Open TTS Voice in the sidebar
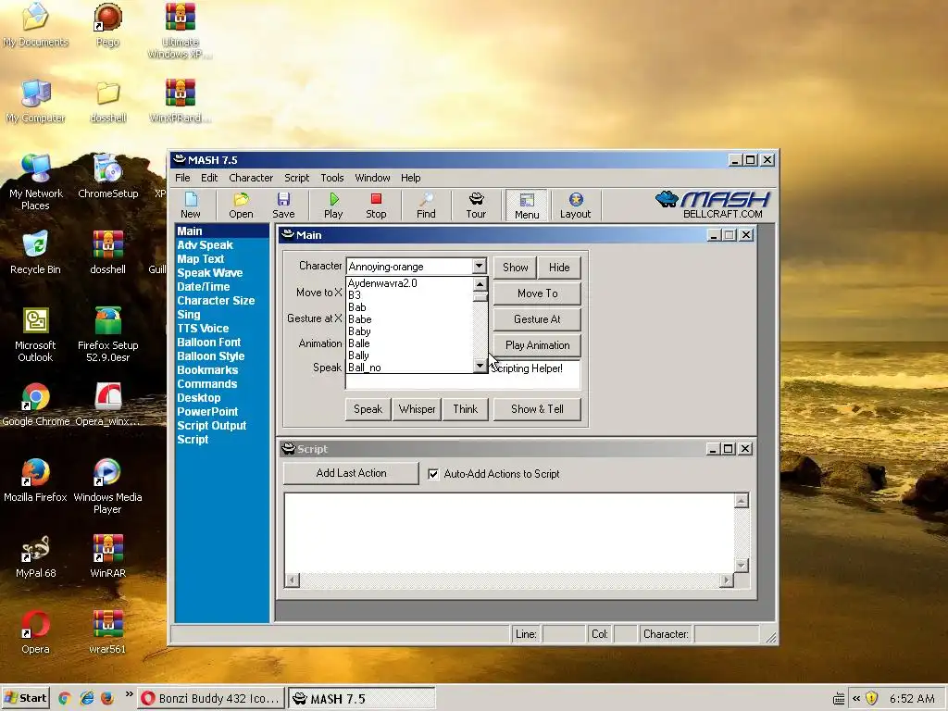Viewport: 948px width, 711px height. coord(203,329)
